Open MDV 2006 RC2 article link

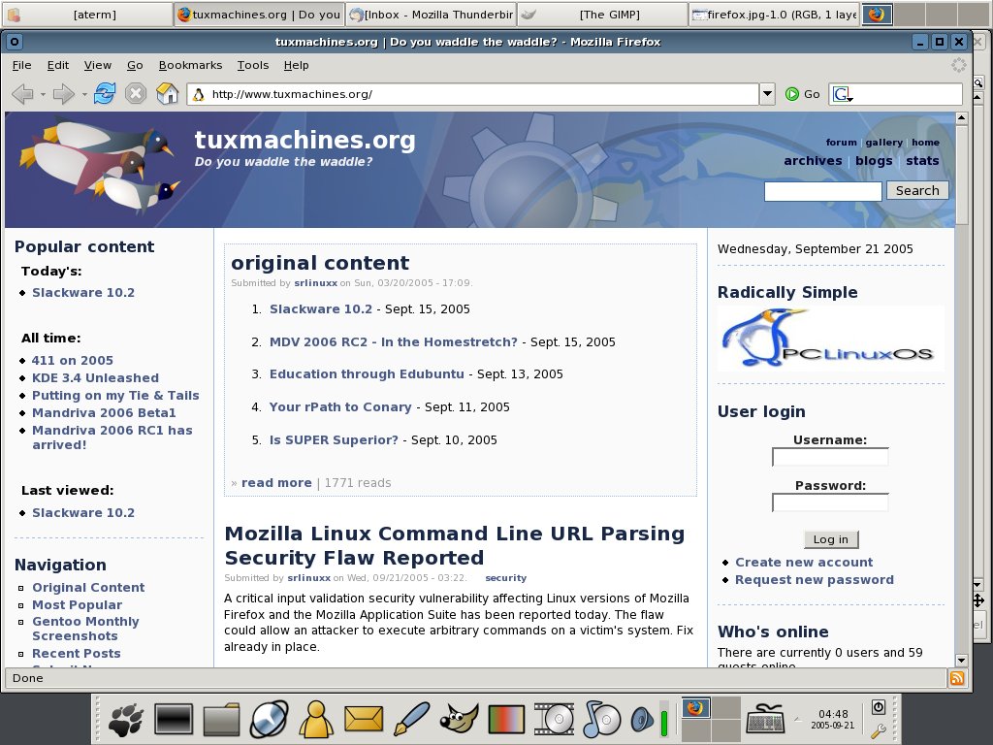[x=394, y=342]
